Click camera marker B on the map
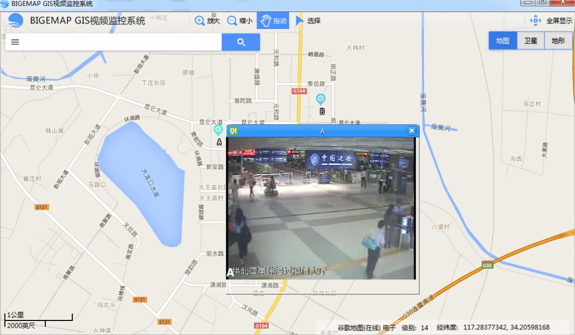Viewport: 575px width, 335px height. point(321,99)
